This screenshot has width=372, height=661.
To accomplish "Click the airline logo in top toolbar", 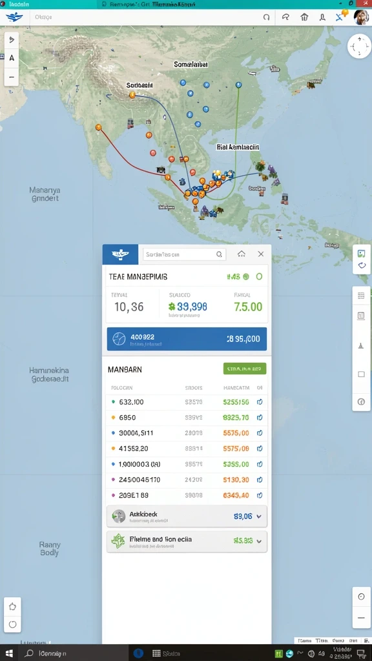I will [x=14, y=17].
